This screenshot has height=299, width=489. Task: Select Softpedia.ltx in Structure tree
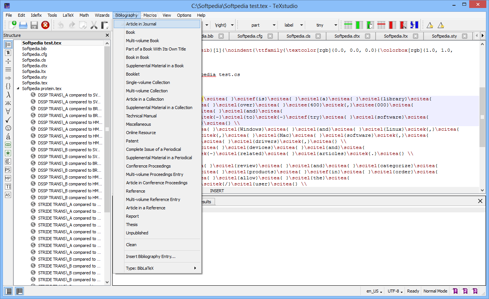click(34, 71)
